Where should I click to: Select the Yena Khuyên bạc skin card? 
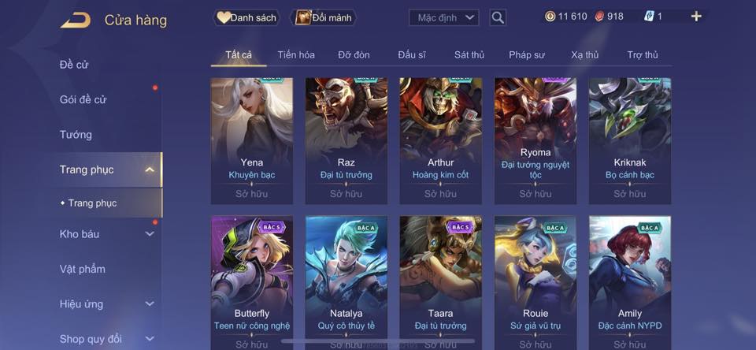(252, 141)
